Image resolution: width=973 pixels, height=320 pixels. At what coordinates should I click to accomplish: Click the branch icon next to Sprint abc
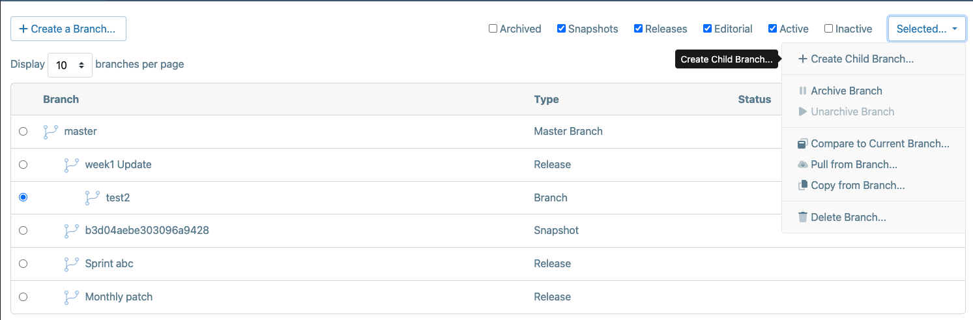[x=71, y=264]
